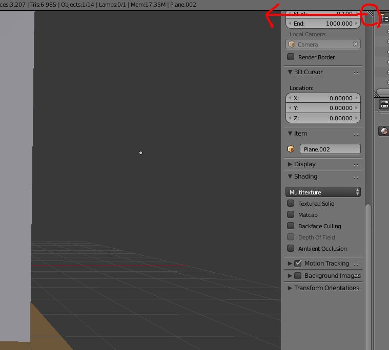389x350 pixels.
Task: Enable Ambient Occlusion
Action: coord(291,248)
